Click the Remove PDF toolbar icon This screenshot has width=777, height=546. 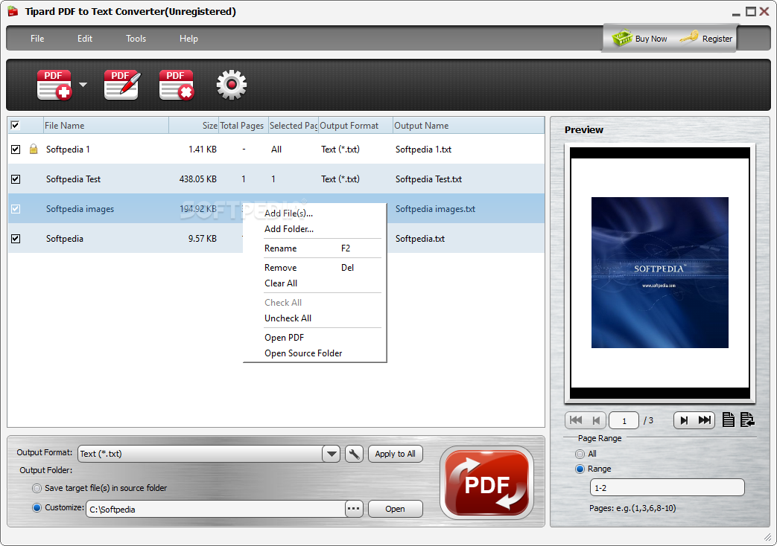(177, 85)
